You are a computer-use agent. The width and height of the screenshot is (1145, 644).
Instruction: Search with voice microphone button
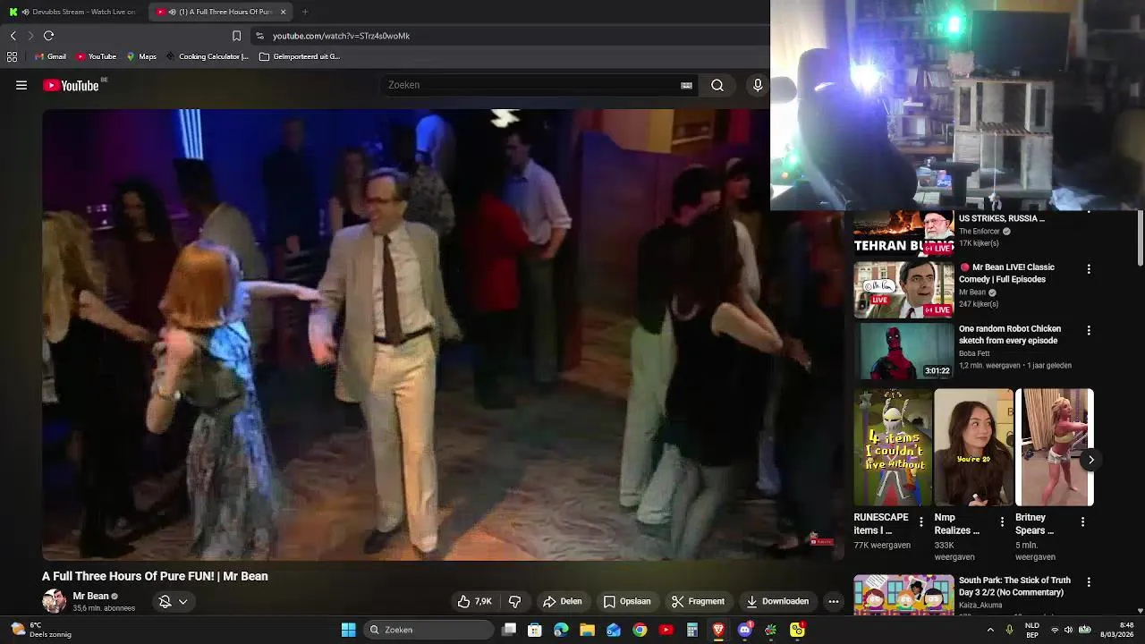point(758,85)
